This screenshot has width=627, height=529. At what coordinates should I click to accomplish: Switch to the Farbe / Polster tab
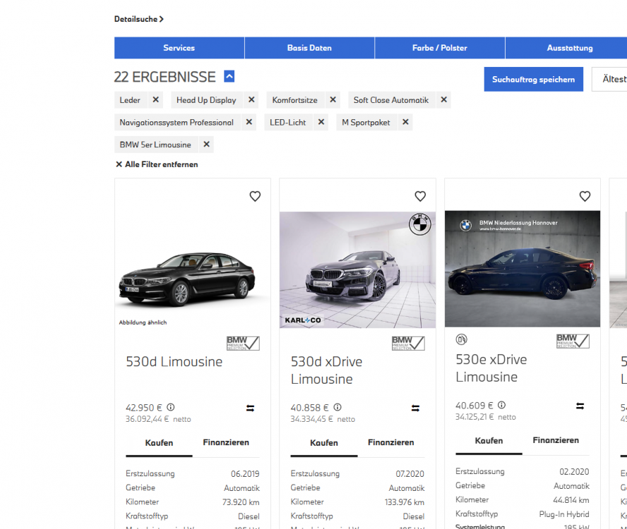(x=439, y=48)
